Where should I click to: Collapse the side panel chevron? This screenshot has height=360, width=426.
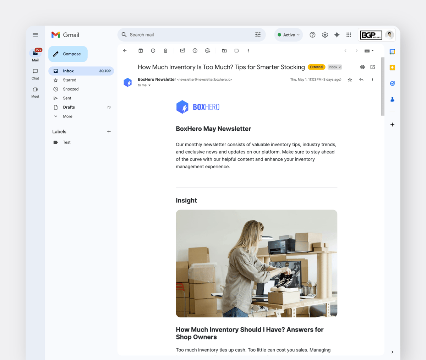click(x=392, y=352)
